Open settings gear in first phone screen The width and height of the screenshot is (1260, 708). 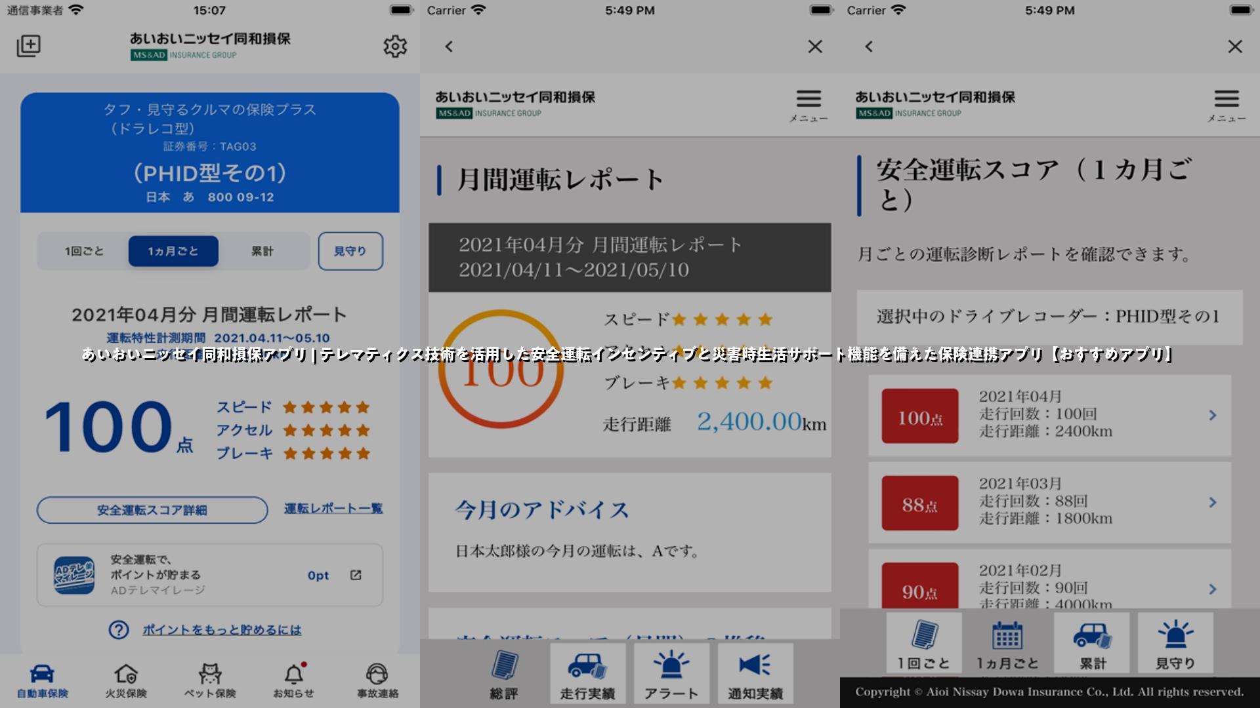click(x=395, y=47)
